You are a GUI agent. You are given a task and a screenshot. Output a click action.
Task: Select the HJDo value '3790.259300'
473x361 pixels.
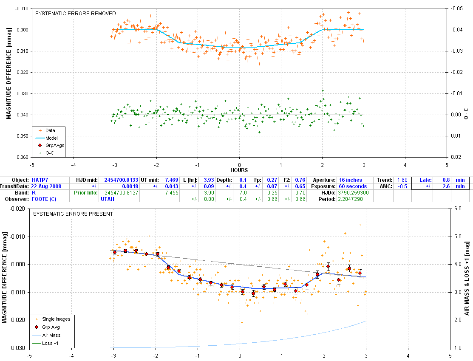[x=353, y=193]
